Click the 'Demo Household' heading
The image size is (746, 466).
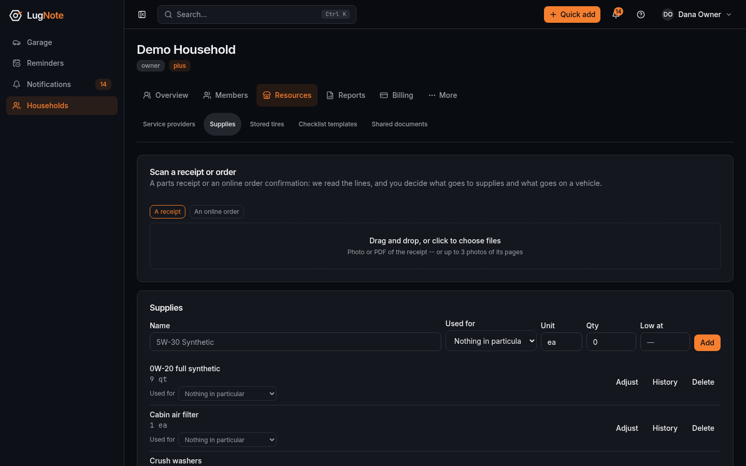point(186,50)
